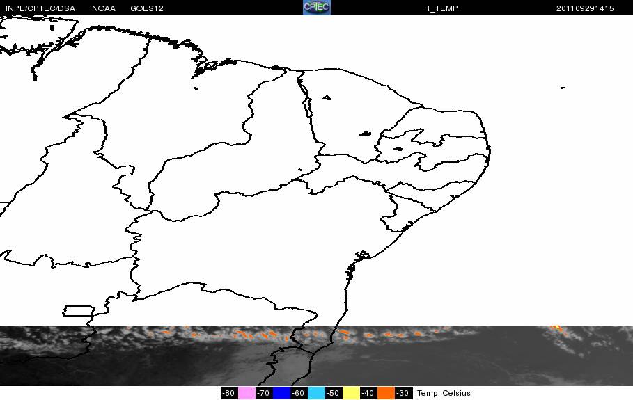Click the CPTEC logo in the header
Viewport: 633px width, 400px height.
(x=316, y=7)
